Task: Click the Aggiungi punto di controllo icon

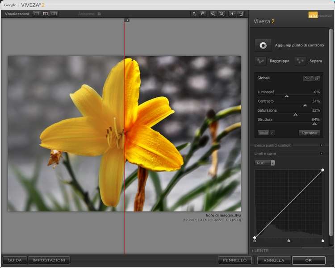Action: 263,45
